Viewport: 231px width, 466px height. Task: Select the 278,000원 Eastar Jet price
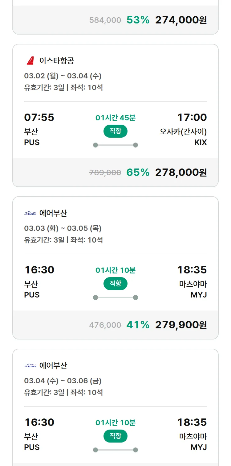(x=181, y=173)
